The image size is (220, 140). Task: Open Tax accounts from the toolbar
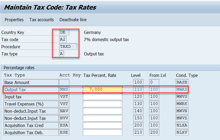click(x=42, y=20)
